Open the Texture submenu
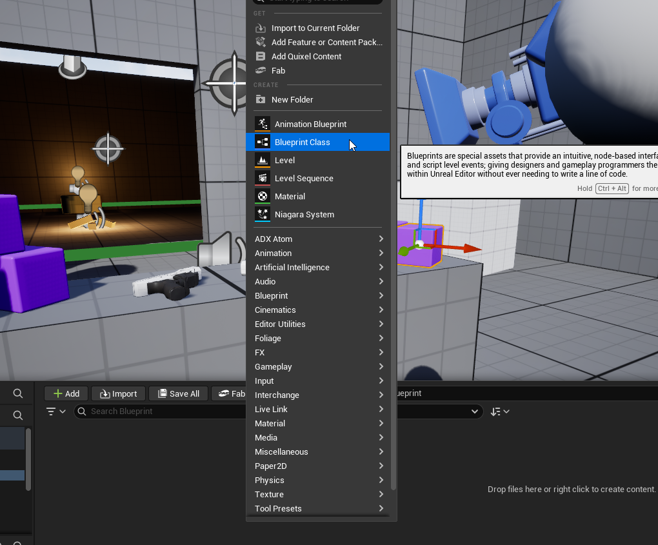The image size is (658, 545). (x=319, y=494)
